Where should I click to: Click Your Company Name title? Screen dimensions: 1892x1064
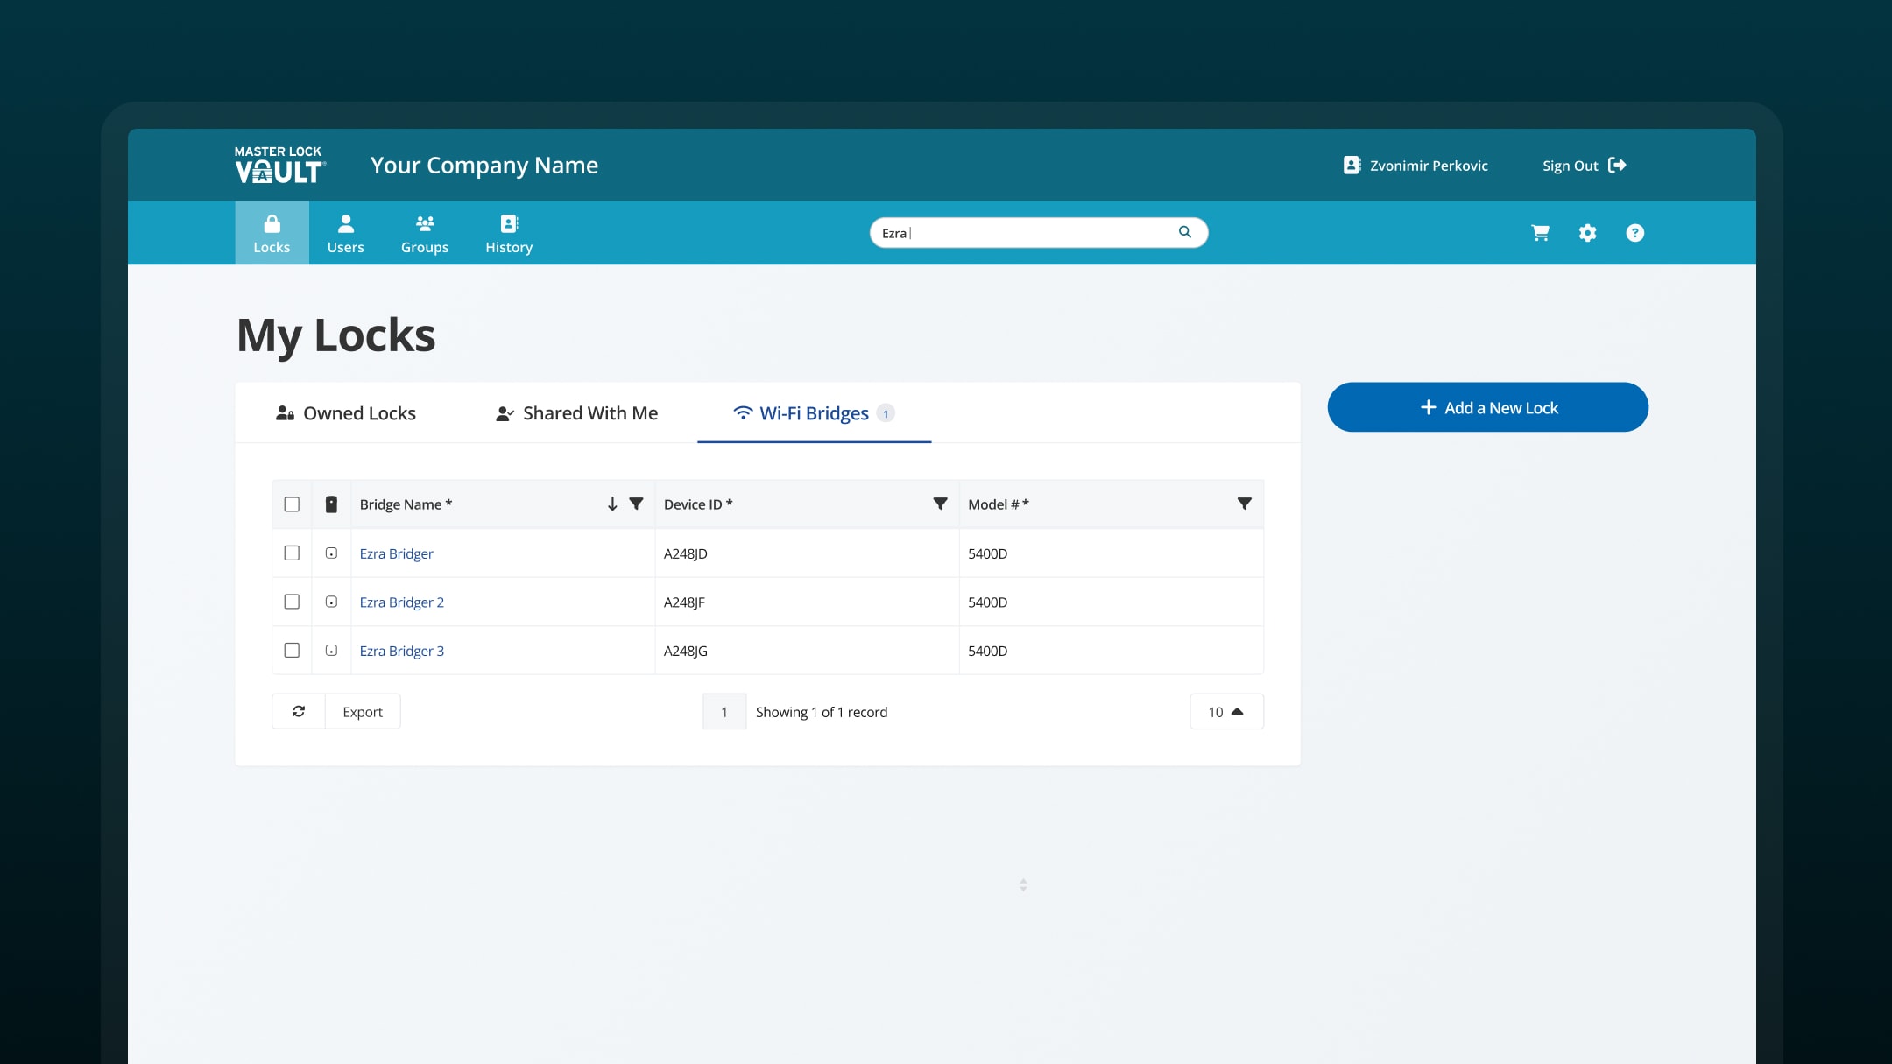click(484, 166)
